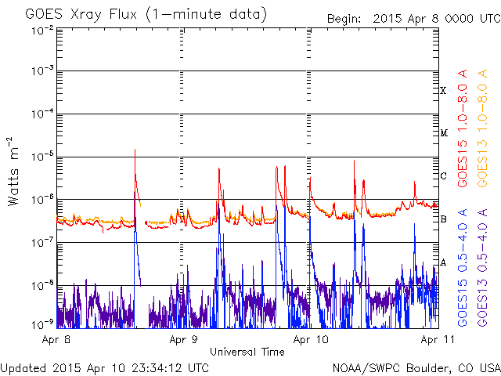
Task: Click the Begin 2015 Apr 8 timestamp
Action: coord(414,19)
